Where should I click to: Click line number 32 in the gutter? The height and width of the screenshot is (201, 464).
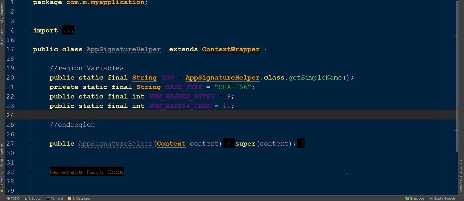[x=10, y=172]
